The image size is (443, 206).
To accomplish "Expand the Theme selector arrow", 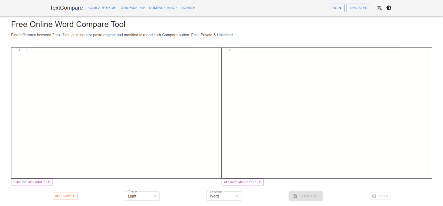I will click(155, 196).
